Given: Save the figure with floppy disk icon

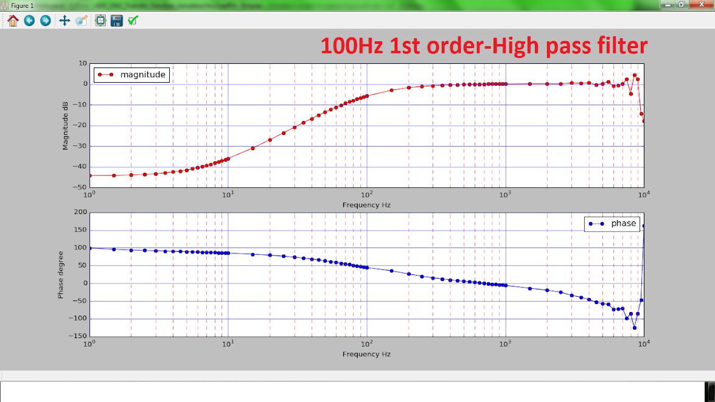Looking at the screenshot, I should click(x=117, y=21).
